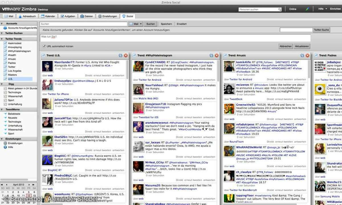Viewport: 342px width, 205px height.
Task: Open TweetMeme Neueste feed
Action: click(x=13, y=118)
